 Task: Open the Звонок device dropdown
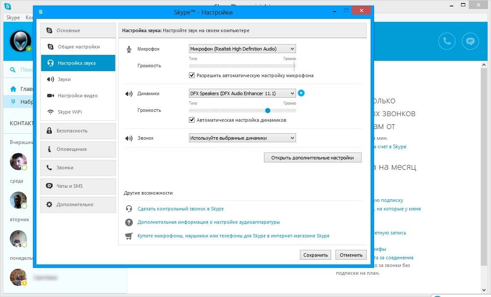tap(243, 138)
